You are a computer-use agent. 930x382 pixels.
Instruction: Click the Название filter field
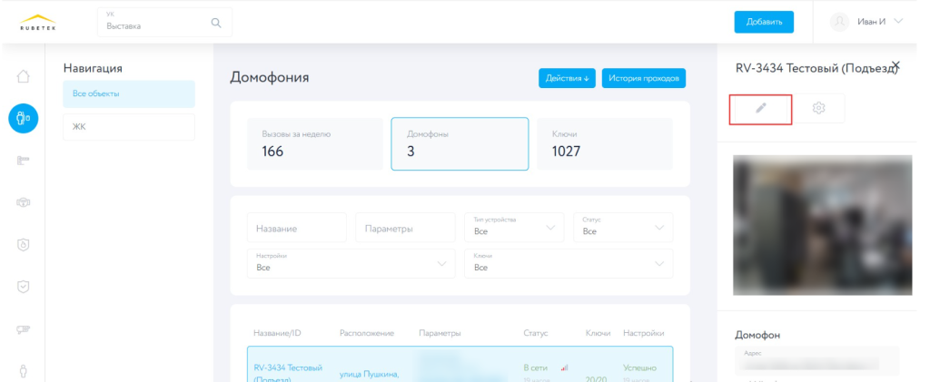pyautogui.click(x=297, y=228)
